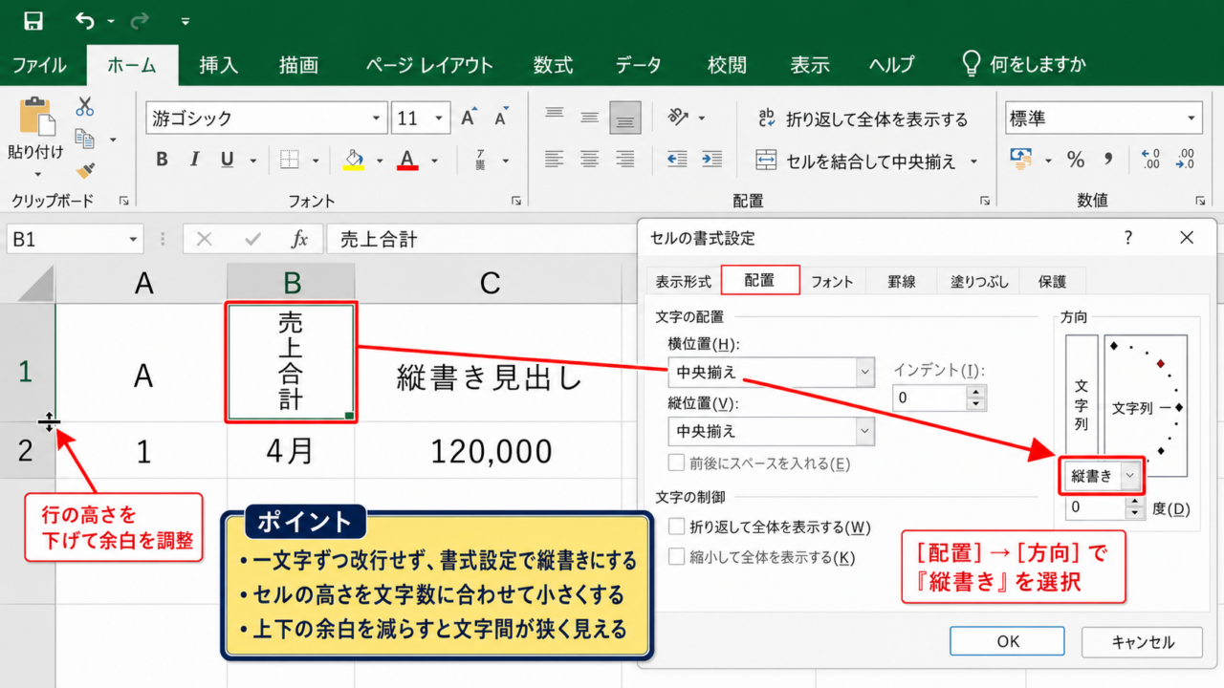Image resolution: width=1224 pixels, height=688 pixels.
Task: Click セルを結合して中央揃え ribbon button
Action: pos(857,161)
